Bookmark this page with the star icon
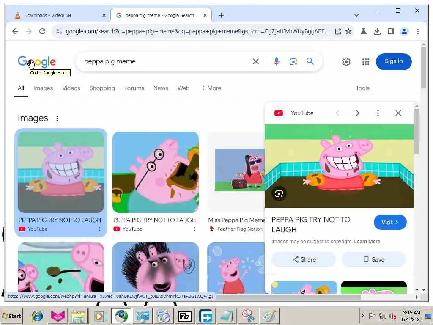 click(348, 31)
